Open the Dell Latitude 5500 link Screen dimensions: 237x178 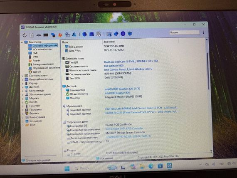click(x=114, y=66)
